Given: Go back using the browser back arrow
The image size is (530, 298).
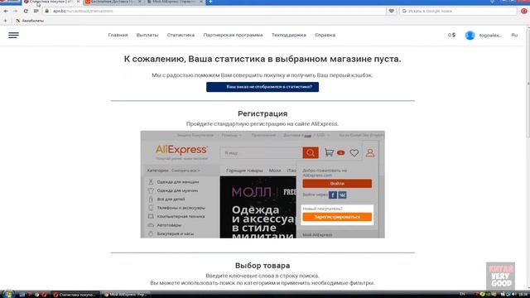Looking at the screenshot, I should (x=6, y=11).
